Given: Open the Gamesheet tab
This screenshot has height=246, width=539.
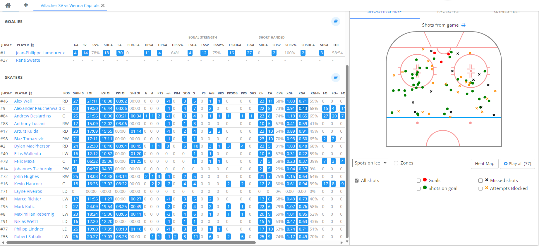Looking at the screenshot, I should pos(507,12).
